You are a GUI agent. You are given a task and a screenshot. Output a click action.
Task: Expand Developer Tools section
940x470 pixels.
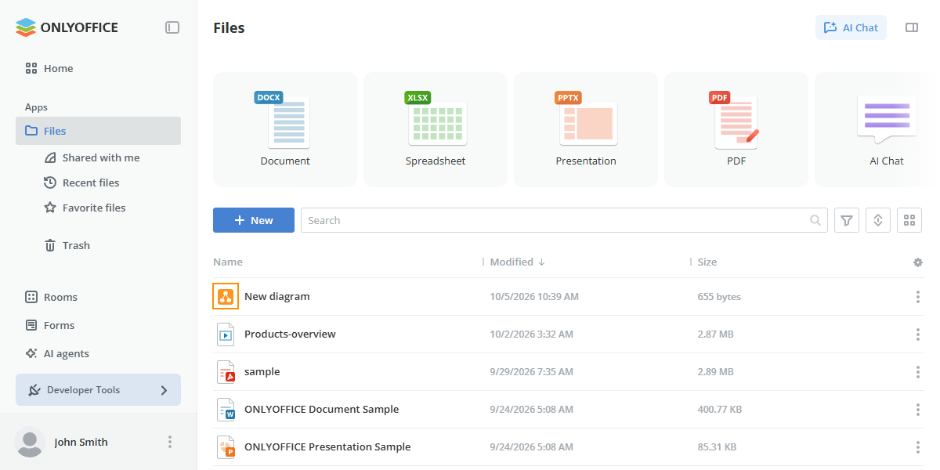pyautogui.click(x=98, y=390)
